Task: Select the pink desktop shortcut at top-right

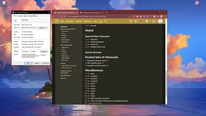Action: (197, 4)
